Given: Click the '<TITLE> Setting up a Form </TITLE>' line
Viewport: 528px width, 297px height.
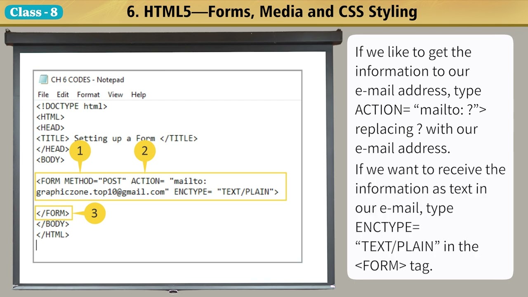Looking at the screenshot, I should click(117, 139).
